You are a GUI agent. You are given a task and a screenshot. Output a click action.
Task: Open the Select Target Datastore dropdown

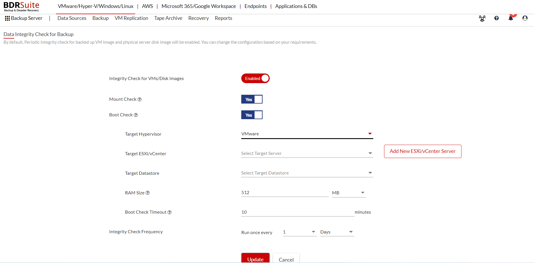[x=307, y=173]
